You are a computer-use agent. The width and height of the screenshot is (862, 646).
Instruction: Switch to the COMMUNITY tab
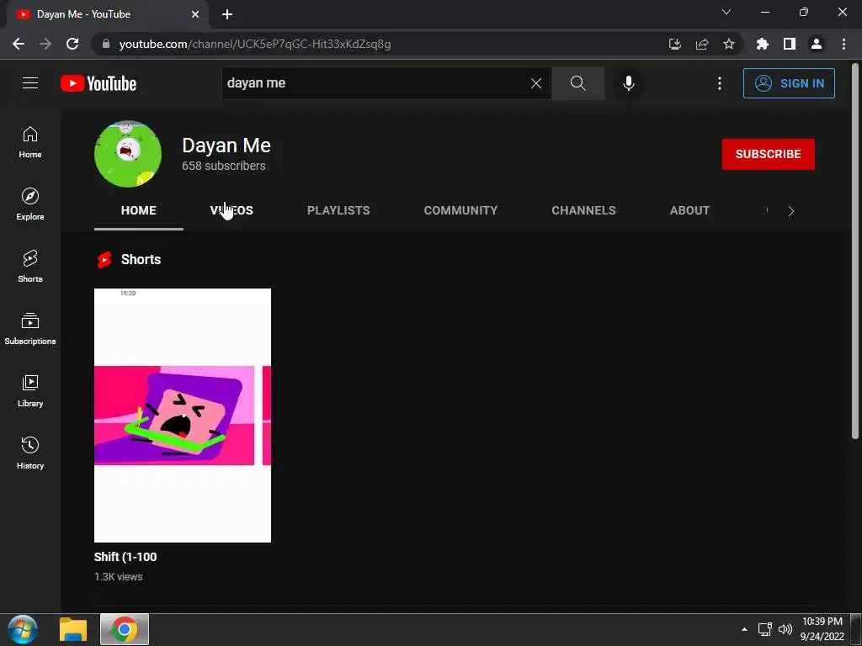460,210
